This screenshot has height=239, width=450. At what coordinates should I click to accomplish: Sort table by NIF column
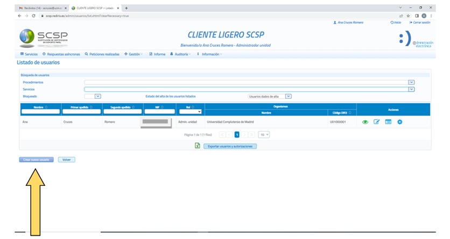162,107
